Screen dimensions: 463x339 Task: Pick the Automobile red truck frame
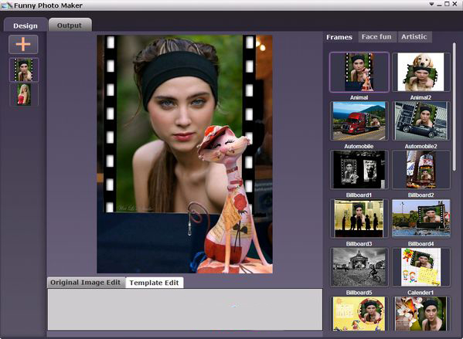tap(359, 120)
